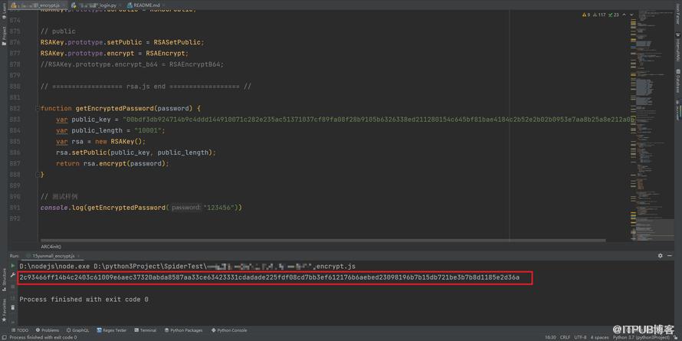Screen dimensions: 682x341
Task: Rerun the script with the green run arrow
Action: (12, 266)
